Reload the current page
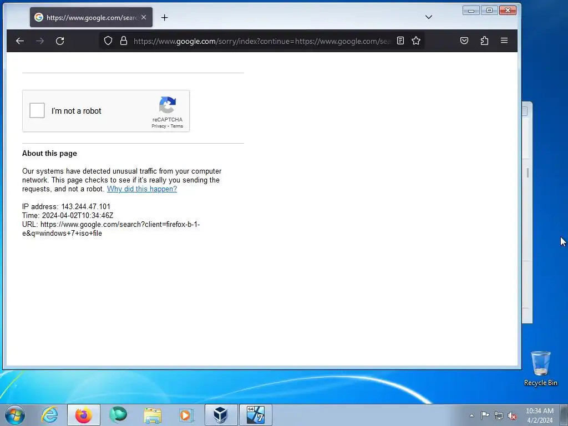The image size is (568, 426). tap(60, 41)
